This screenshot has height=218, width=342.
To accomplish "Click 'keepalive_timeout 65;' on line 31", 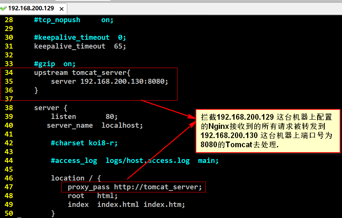I will 80,46.
